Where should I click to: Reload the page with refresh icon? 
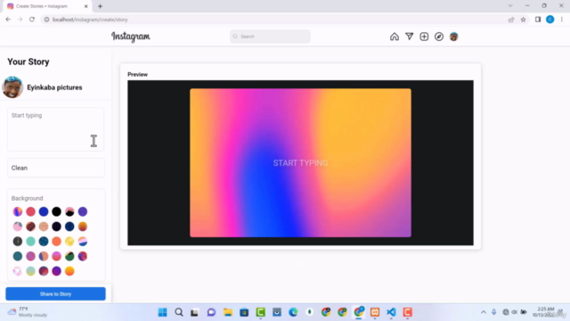point(32,20)
